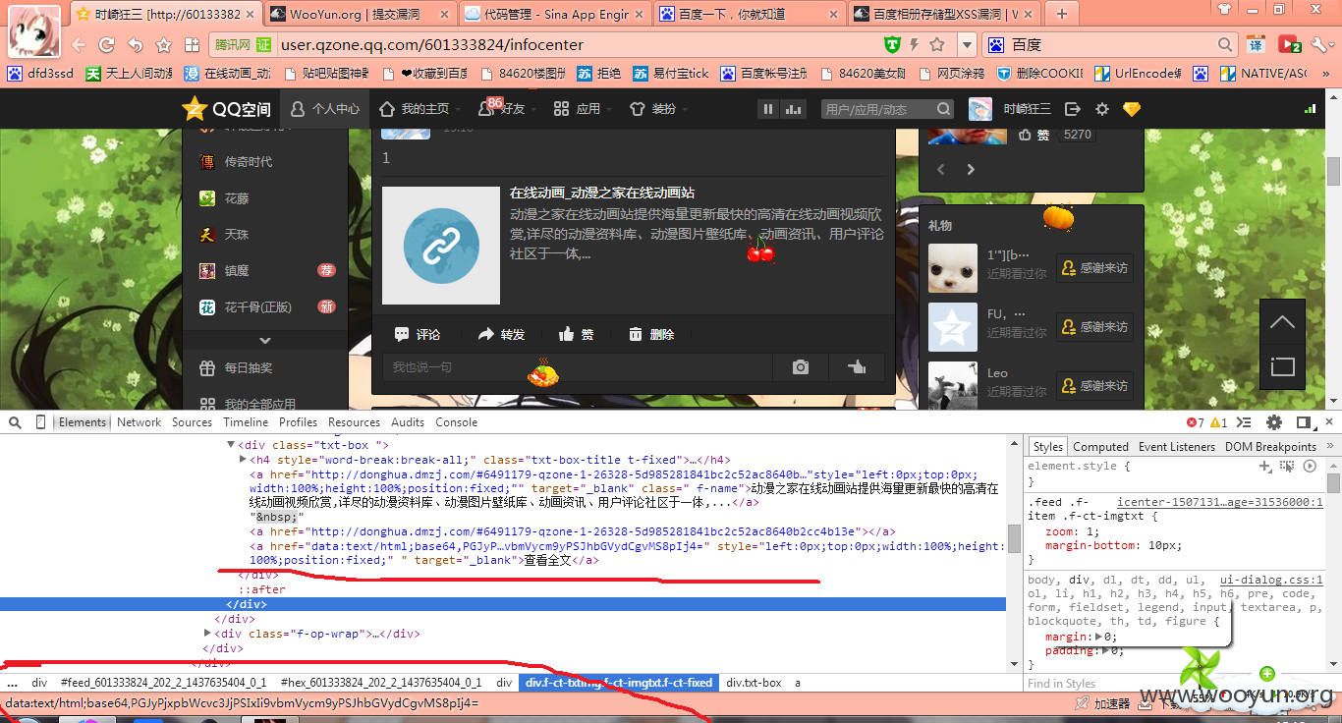This screenshot has width=1342, height=723.
Task: Click the Find in Styles field
Action: click(1174, 683)
